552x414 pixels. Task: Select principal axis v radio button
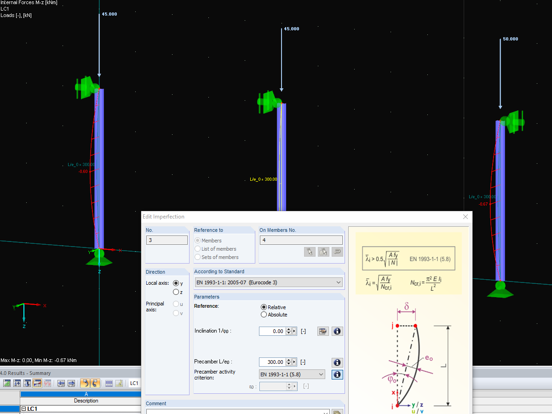(176, 313)
